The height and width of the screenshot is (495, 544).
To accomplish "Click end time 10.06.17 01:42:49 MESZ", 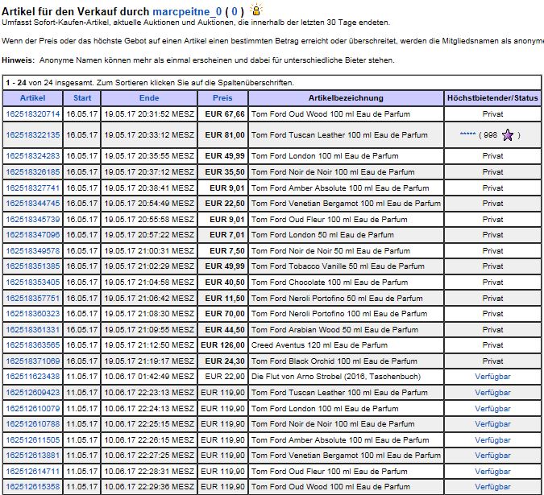I will (x=149, y=377).
